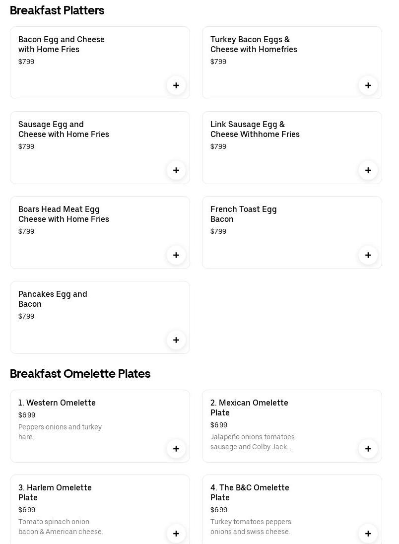Add Turkey Bacon Eggs & Cheese platter
This screenshot has width=399, height=544.
click(368, 85)
